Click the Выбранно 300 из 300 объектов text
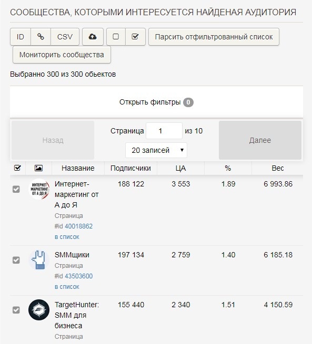The width and height of the screenshot is (312, 344). 63,74
